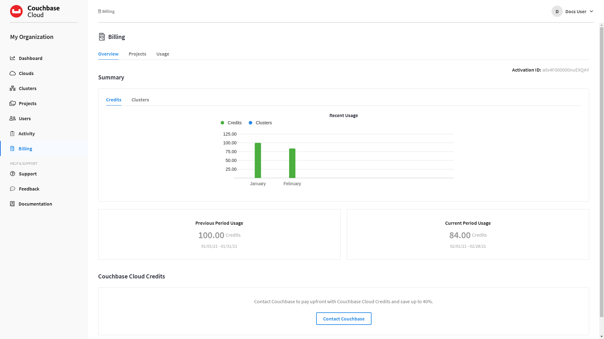Switch to the Clusters tab in Summary
Screen dimensions: 604x339
point(140,99)
